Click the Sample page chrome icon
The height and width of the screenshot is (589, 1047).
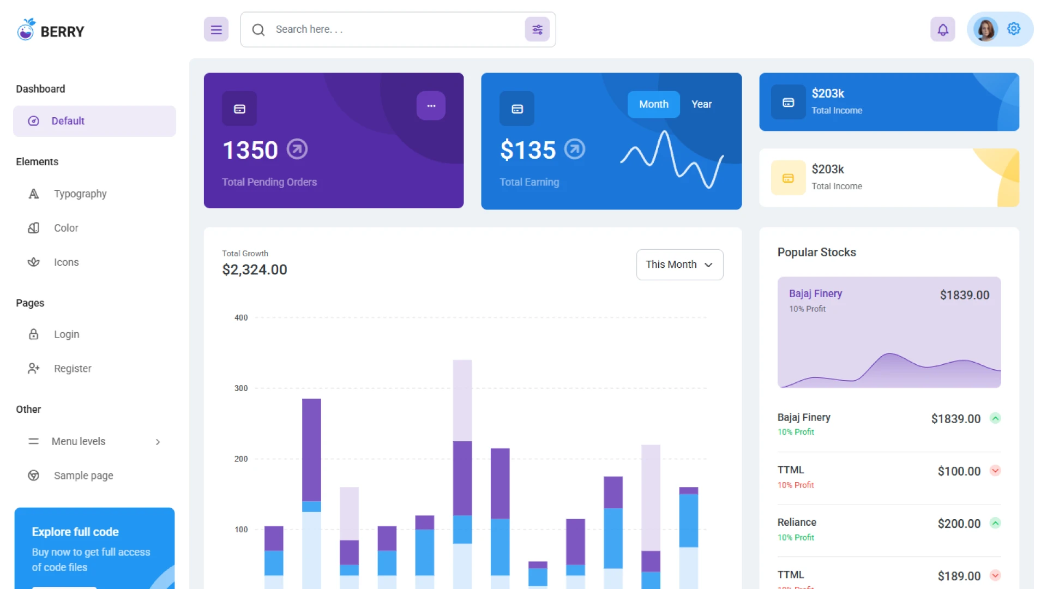point(34,476)
